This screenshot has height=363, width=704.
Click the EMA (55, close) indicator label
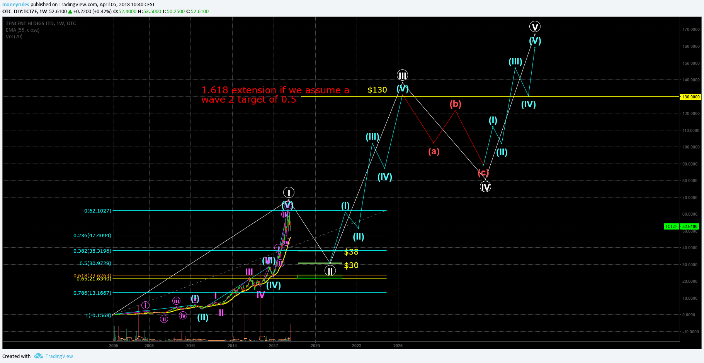[22, 30]
